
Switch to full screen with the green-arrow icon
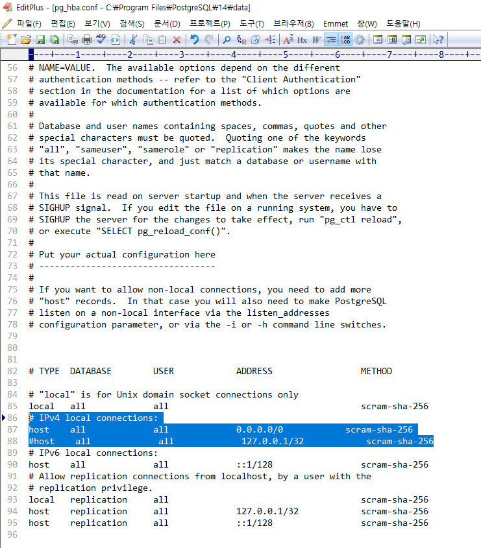tap(421, 40)
